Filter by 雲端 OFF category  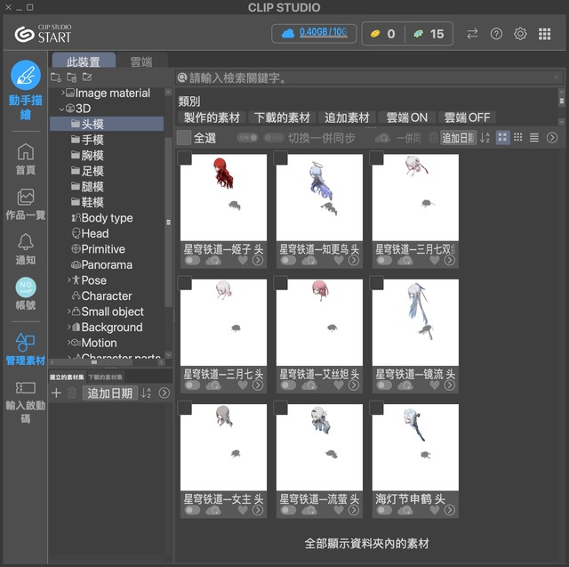tap(467, 117)
